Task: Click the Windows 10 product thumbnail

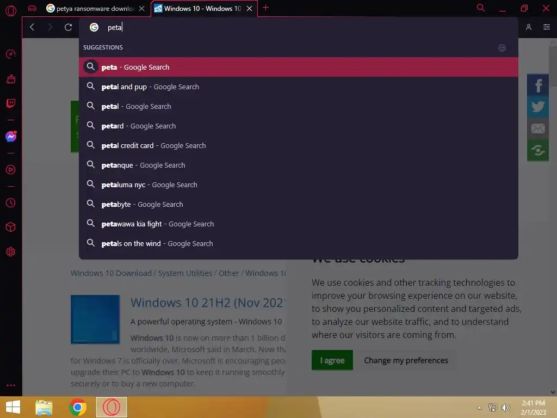Action: (95, 319)
